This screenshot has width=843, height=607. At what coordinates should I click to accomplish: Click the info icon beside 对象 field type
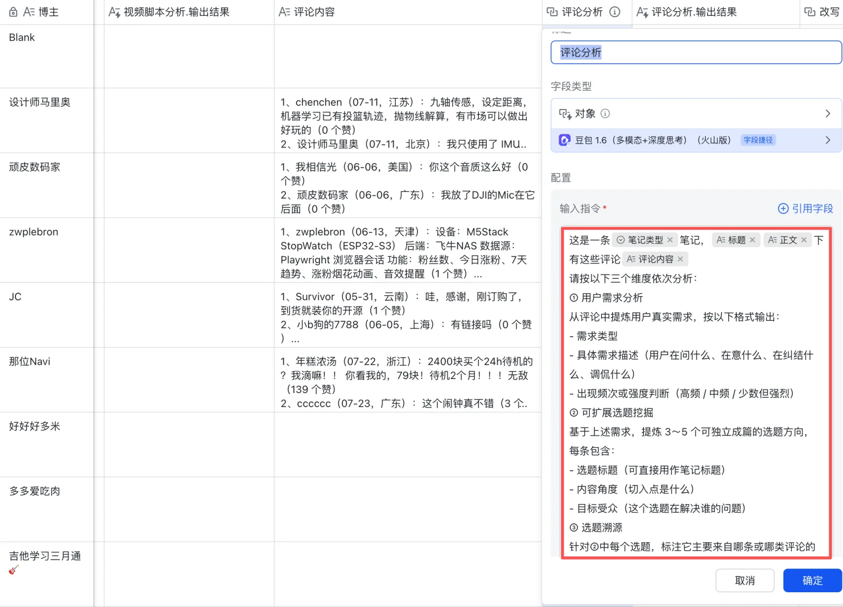605,113
